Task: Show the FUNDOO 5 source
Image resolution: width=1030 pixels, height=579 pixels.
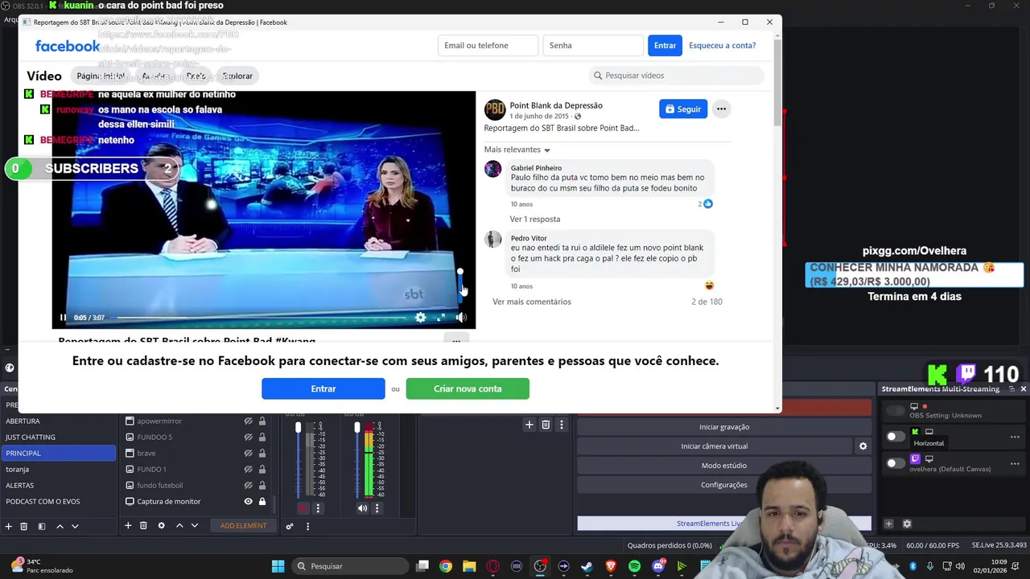Action: tap(248, 437)
